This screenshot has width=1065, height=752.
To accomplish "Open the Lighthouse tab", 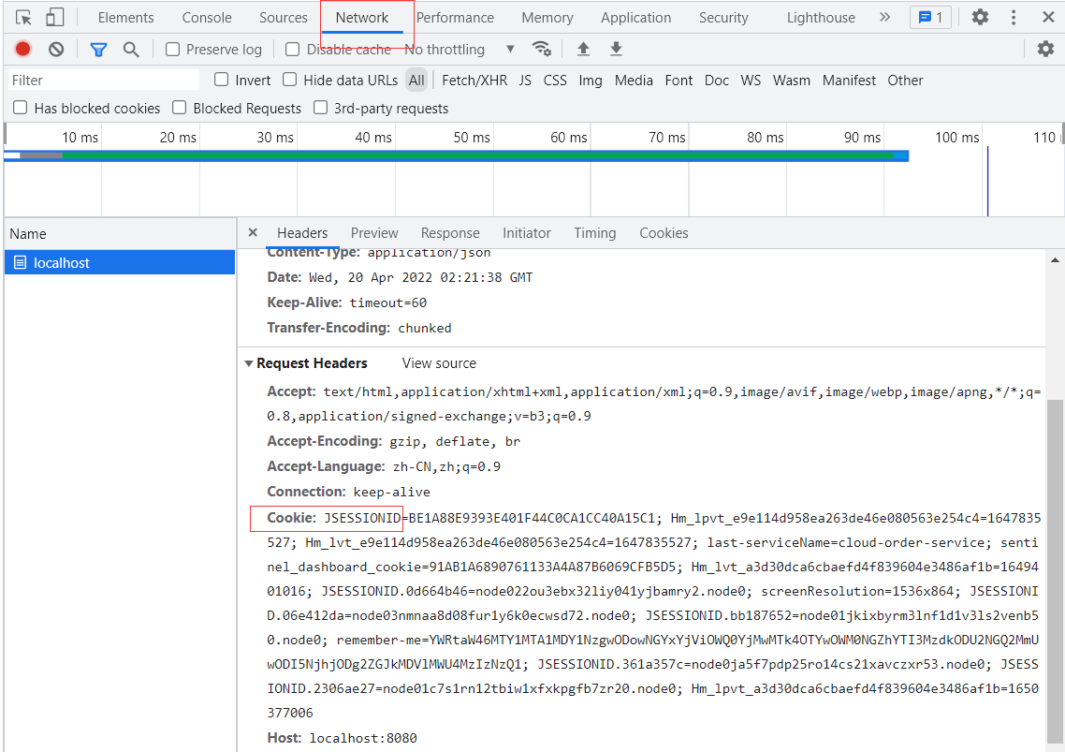I will [x=821, y=18].
